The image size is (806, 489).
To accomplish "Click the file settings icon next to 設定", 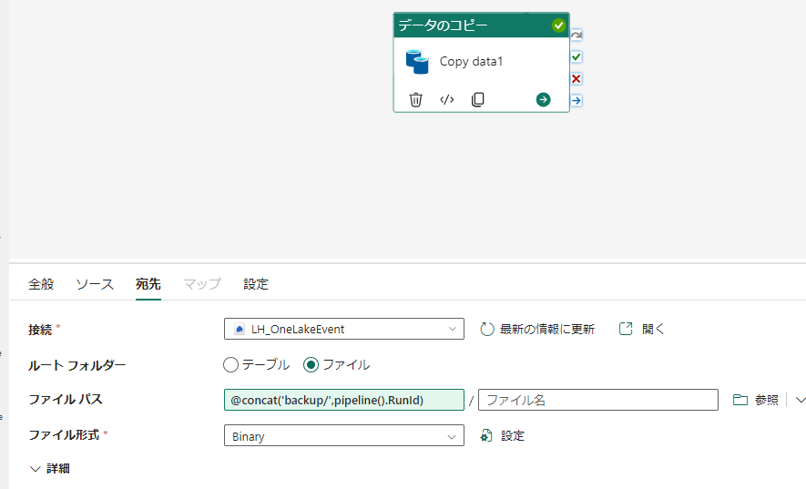I will point(485,435).
